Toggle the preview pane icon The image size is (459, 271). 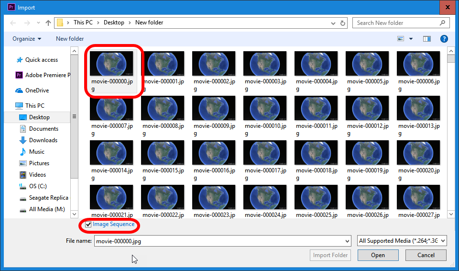click(x=427, y=39)
